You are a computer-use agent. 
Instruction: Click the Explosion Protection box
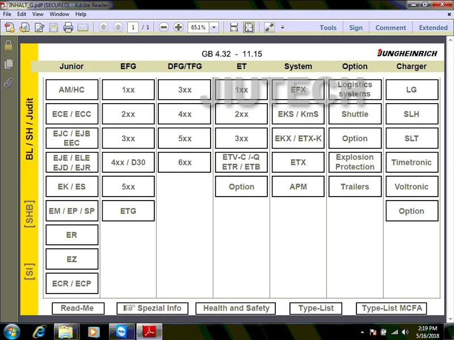355,162
